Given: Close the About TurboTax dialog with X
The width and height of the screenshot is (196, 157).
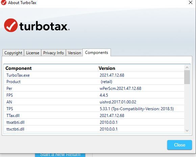Looking at the screenshot, I should [191, 2].
